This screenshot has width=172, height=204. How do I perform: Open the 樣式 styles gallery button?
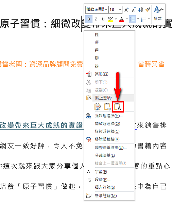click(x=158, y=13)
